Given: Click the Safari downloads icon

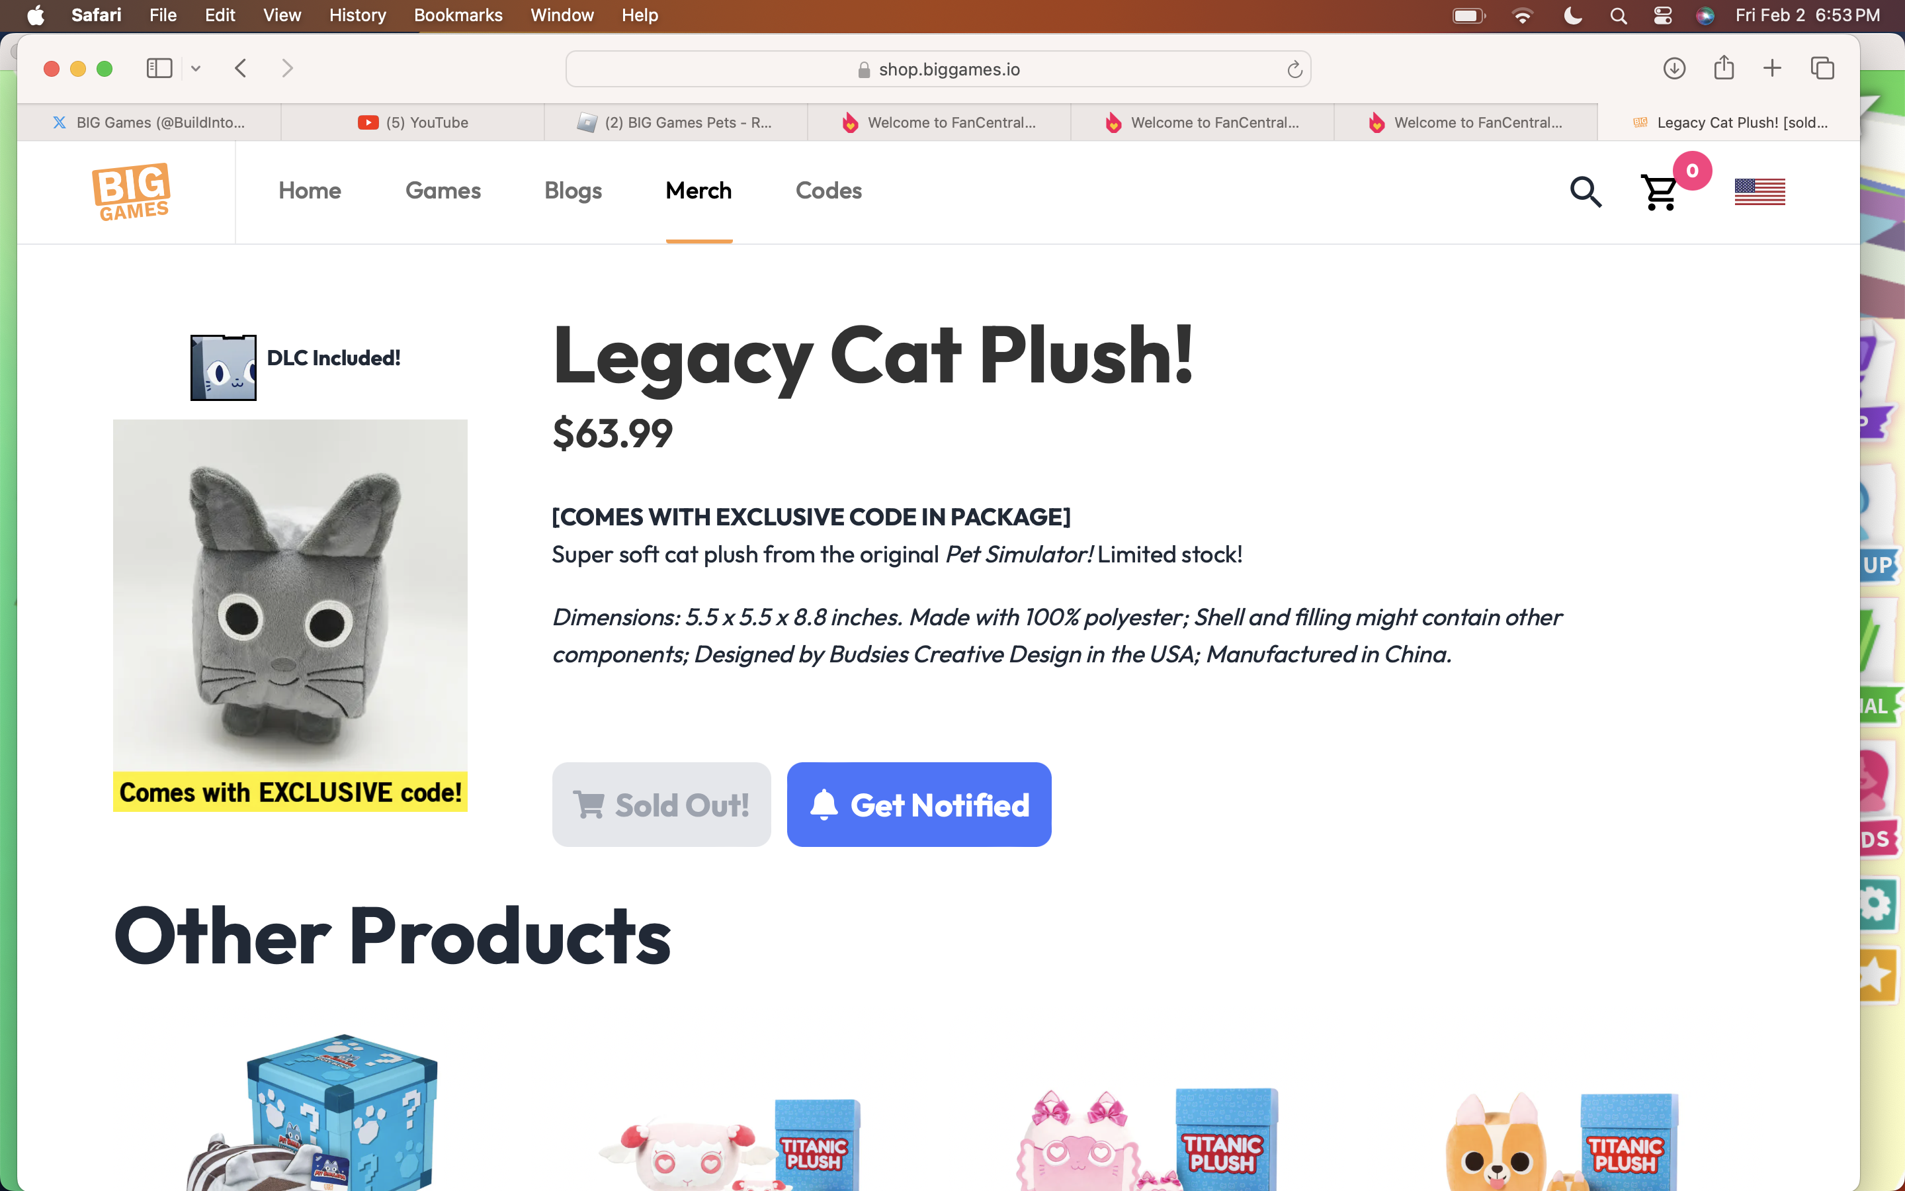Looking at the screenshot, I should click(1673, 69).
